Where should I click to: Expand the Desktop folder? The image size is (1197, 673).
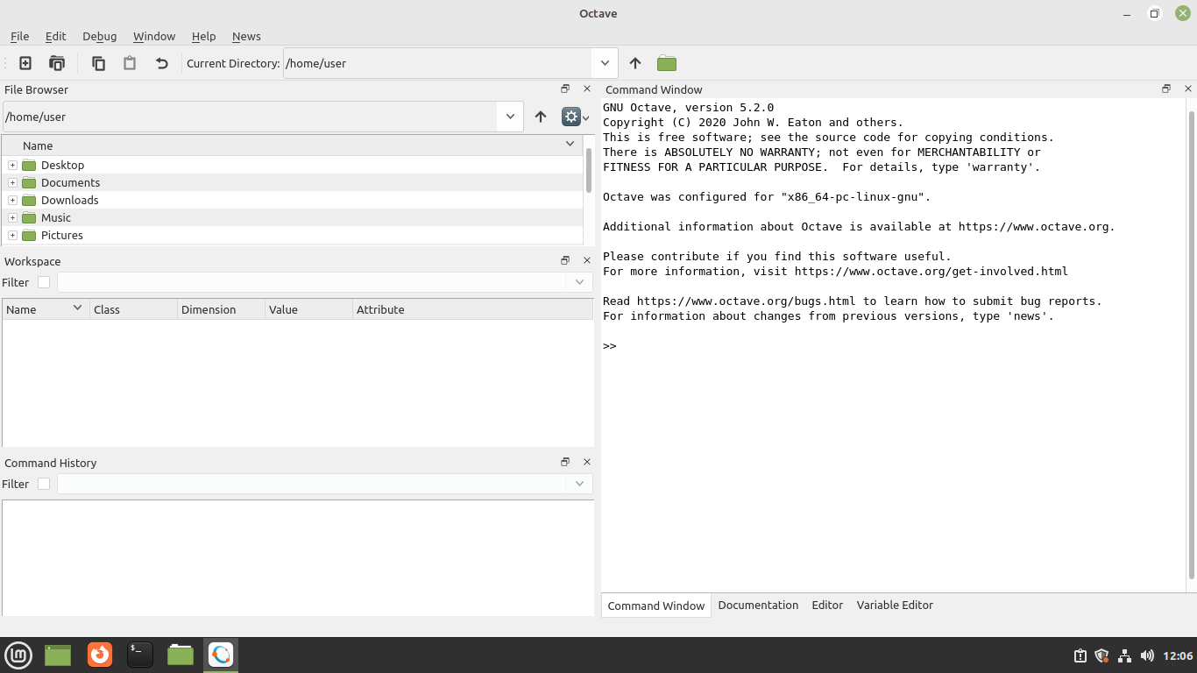point(12,165)
